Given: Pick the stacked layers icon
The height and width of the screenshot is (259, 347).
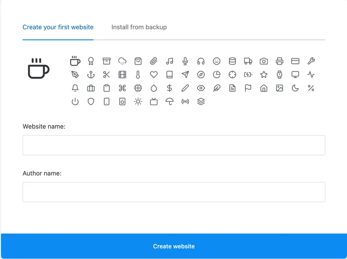Looking at the screenshot, I should pos(201,101).
